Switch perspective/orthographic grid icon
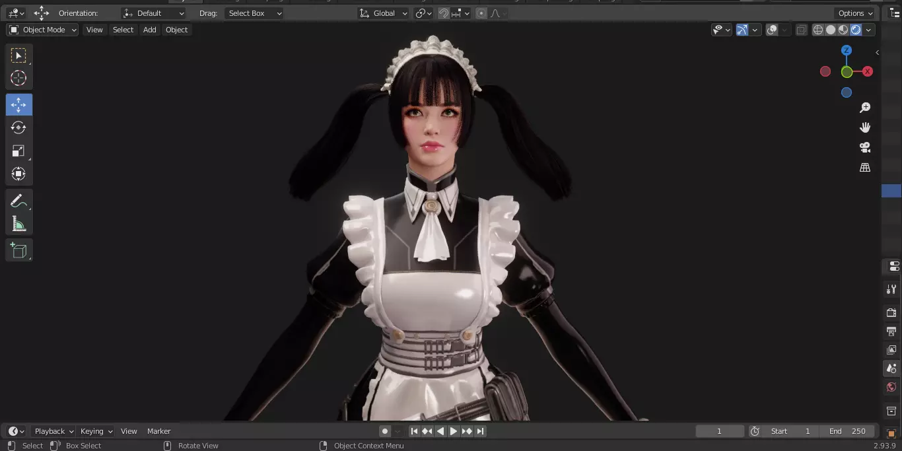This screenshot has height=451, width=902. click(865, 168)
